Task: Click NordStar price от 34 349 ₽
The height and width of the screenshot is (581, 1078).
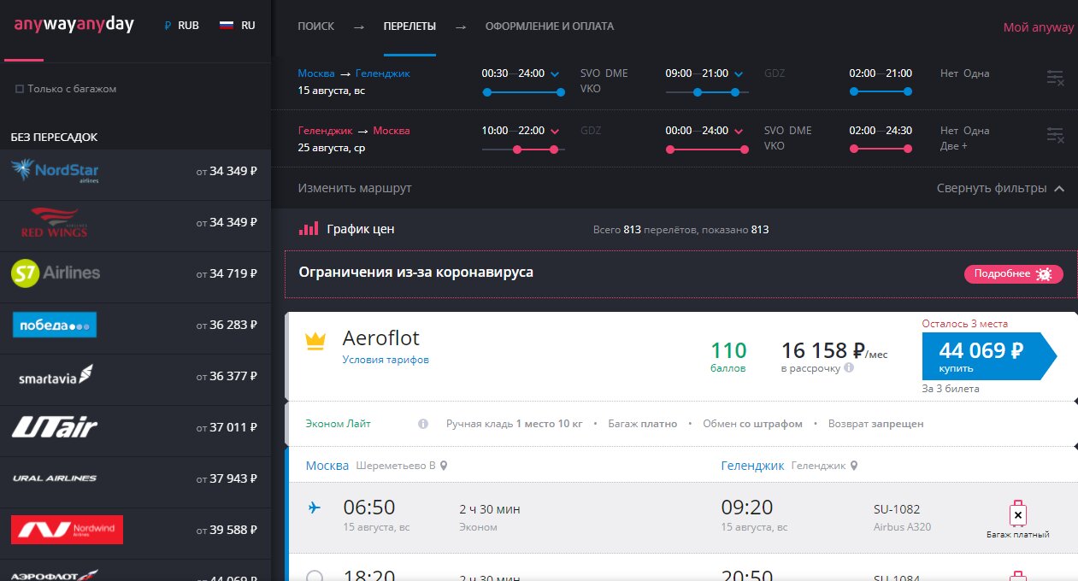Action: click(x=227, y=171)
